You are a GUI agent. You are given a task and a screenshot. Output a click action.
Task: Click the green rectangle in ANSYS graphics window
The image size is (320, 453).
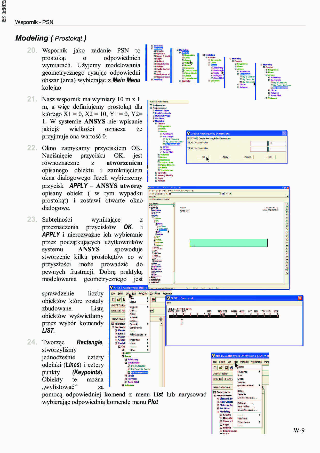(x=229, y=243)
